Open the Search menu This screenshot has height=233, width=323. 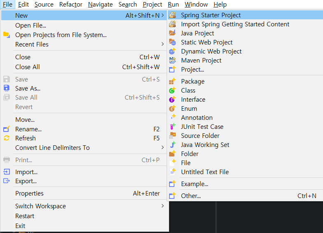(x=128, y=5)
